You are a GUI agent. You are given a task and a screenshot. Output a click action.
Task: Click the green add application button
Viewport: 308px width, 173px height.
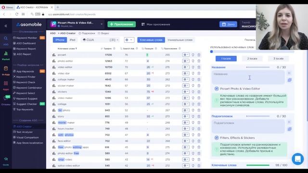122,25
